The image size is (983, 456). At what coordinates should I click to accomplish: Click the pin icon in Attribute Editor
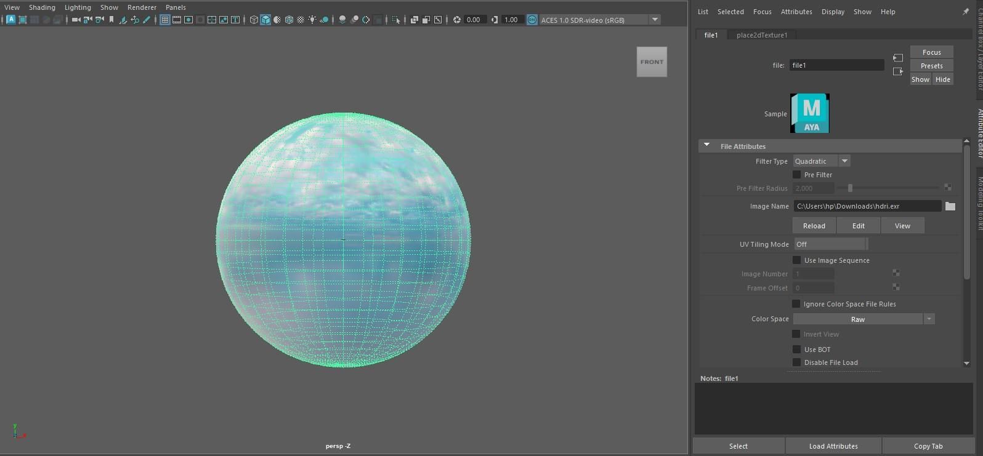[966, 12]
